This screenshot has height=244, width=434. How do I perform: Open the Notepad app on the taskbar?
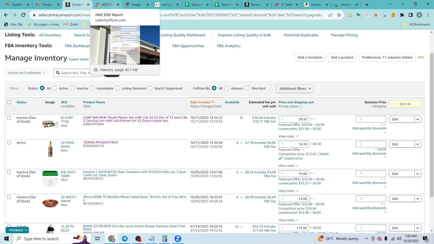click(151, 239)
